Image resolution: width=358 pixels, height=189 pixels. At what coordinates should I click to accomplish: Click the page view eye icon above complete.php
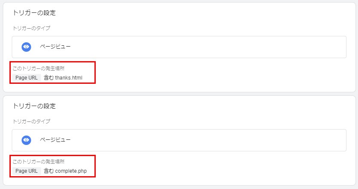26,140
